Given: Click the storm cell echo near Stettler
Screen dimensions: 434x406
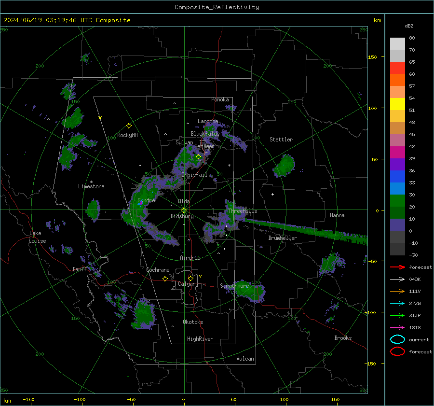Looking at the screenshot, I should click(284, 166).
